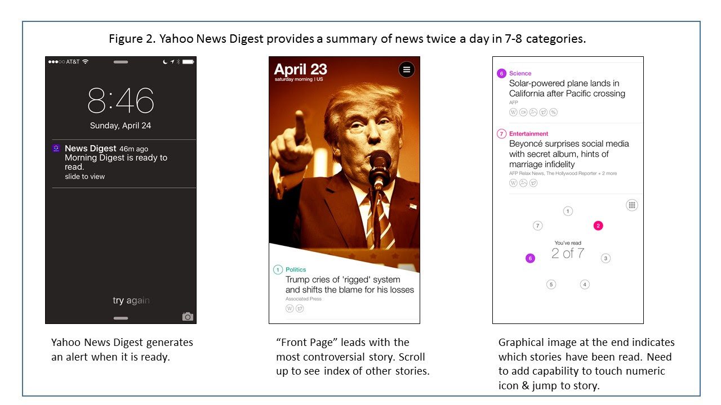Select the unread number 4 story circle
The image size is (721, 405).
click(x=585, y=285)
